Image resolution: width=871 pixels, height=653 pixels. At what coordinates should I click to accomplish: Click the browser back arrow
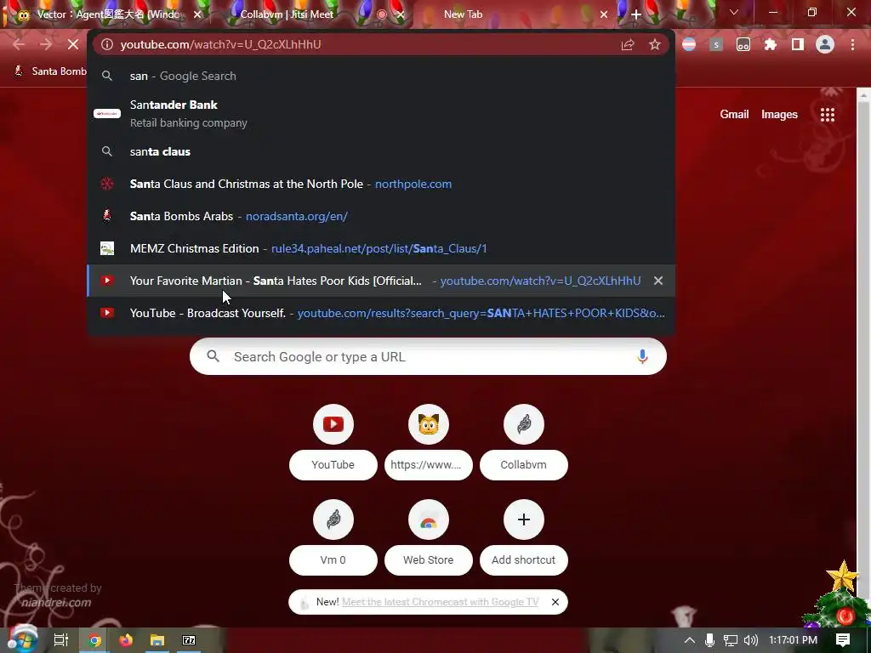click(19, 44)
